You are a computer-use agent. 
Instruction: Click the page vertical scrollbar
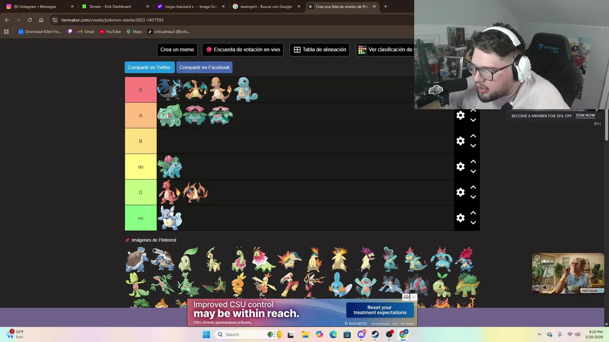pyautogui.click(x=606, y=126)
